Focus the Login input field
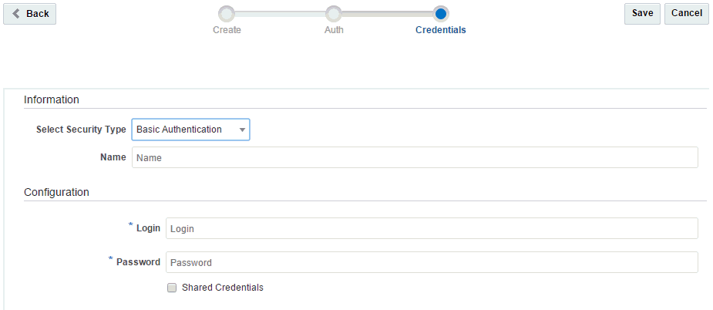This screenshot has width=713, height=310. 432,228
